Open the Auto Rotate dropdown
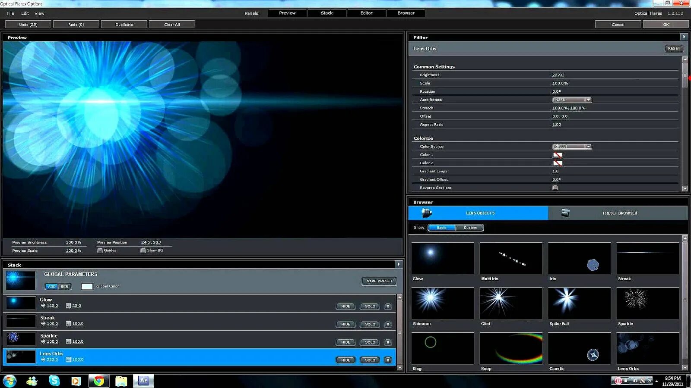This screenshot has width=691, height=388. pos(572,100)
